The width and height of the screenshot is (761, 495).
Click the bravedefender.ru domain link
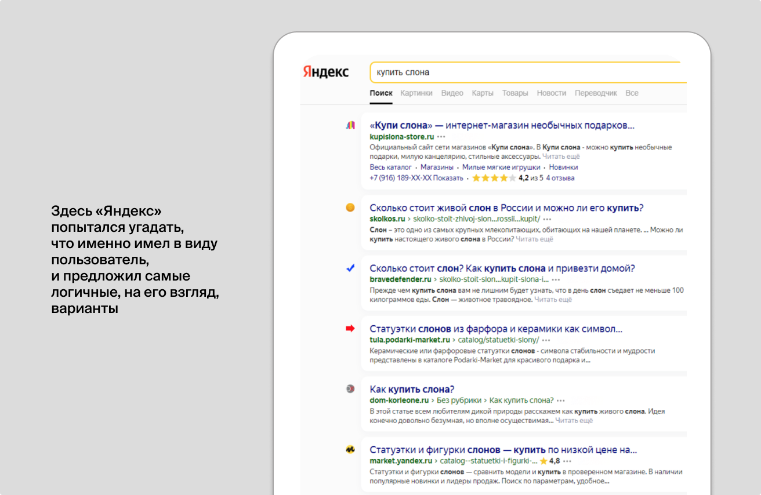pyautogui.click(x=401, y=279)
